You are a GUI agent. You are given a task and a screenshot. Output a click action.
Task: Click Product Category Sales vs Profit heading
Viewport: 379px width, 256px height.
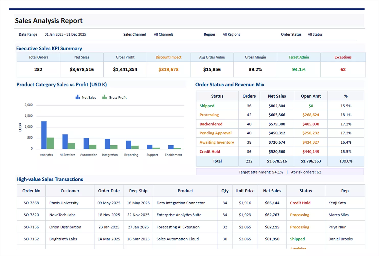(62, 85)
